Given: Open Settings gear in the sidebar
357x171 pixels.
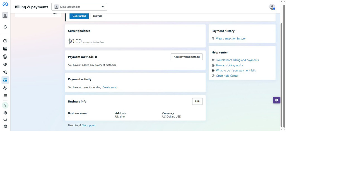Looking at the screenshot, I should (5, 113).
